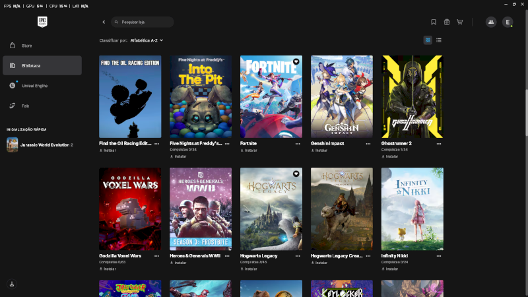Click the FPS N/A overlay readout
This screenshot has width=528, height=297.
coord(12,6)
